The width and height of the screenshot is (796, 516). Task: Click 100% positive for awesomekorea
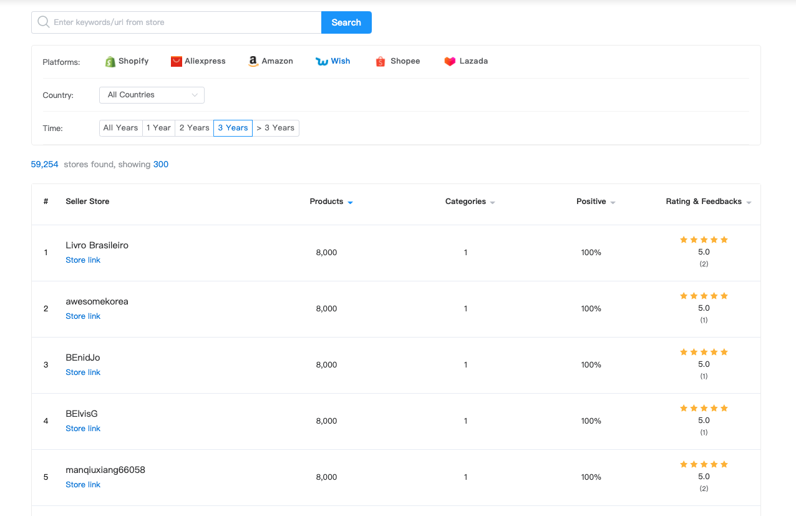click(x=591, y=309)
